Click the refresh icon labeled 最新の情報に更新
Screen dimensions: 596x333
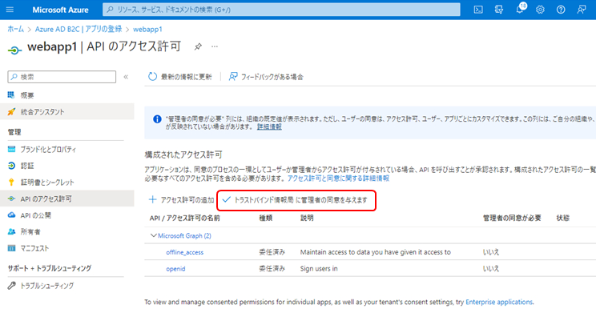point(152,77)
